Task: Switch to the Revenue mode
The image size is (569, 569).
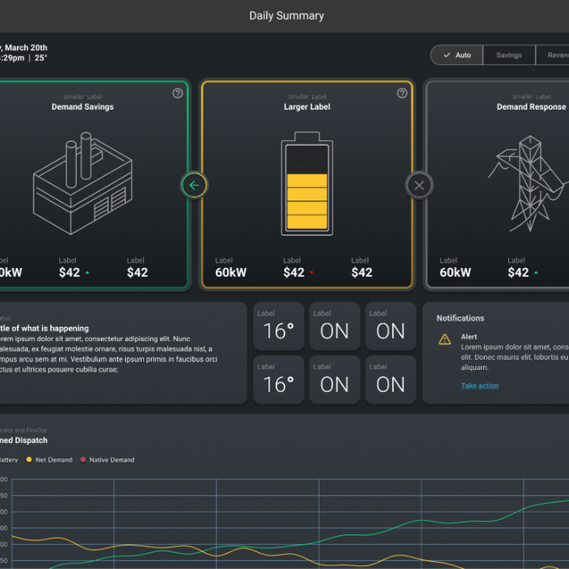Action: (x=555, y=55)
